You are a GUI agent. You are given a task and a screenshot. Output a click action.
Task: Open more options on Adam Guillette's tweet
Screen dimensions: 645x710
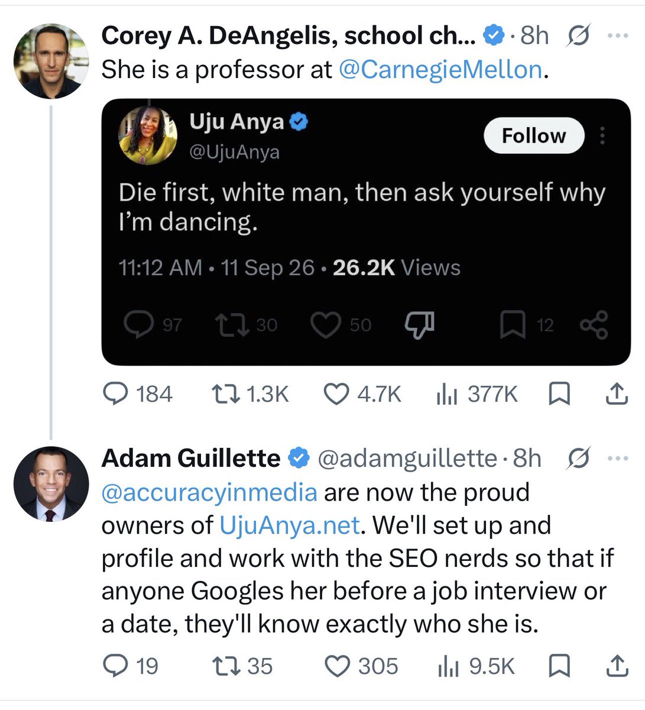618,459
